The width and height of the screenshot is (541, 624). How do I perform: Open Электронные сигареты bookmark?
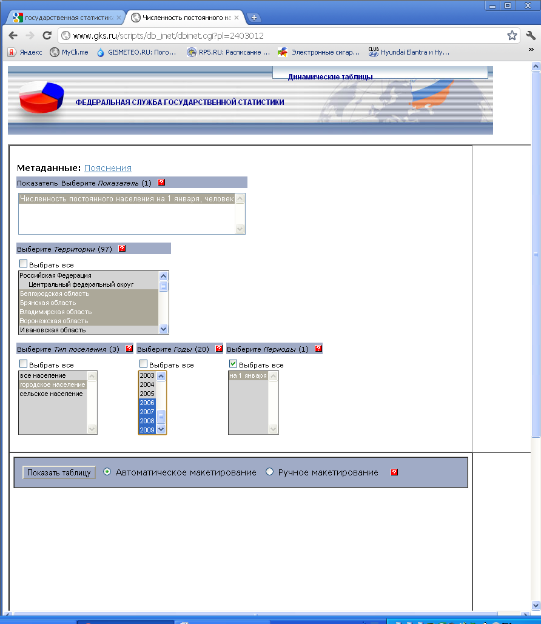click(319, 52)
